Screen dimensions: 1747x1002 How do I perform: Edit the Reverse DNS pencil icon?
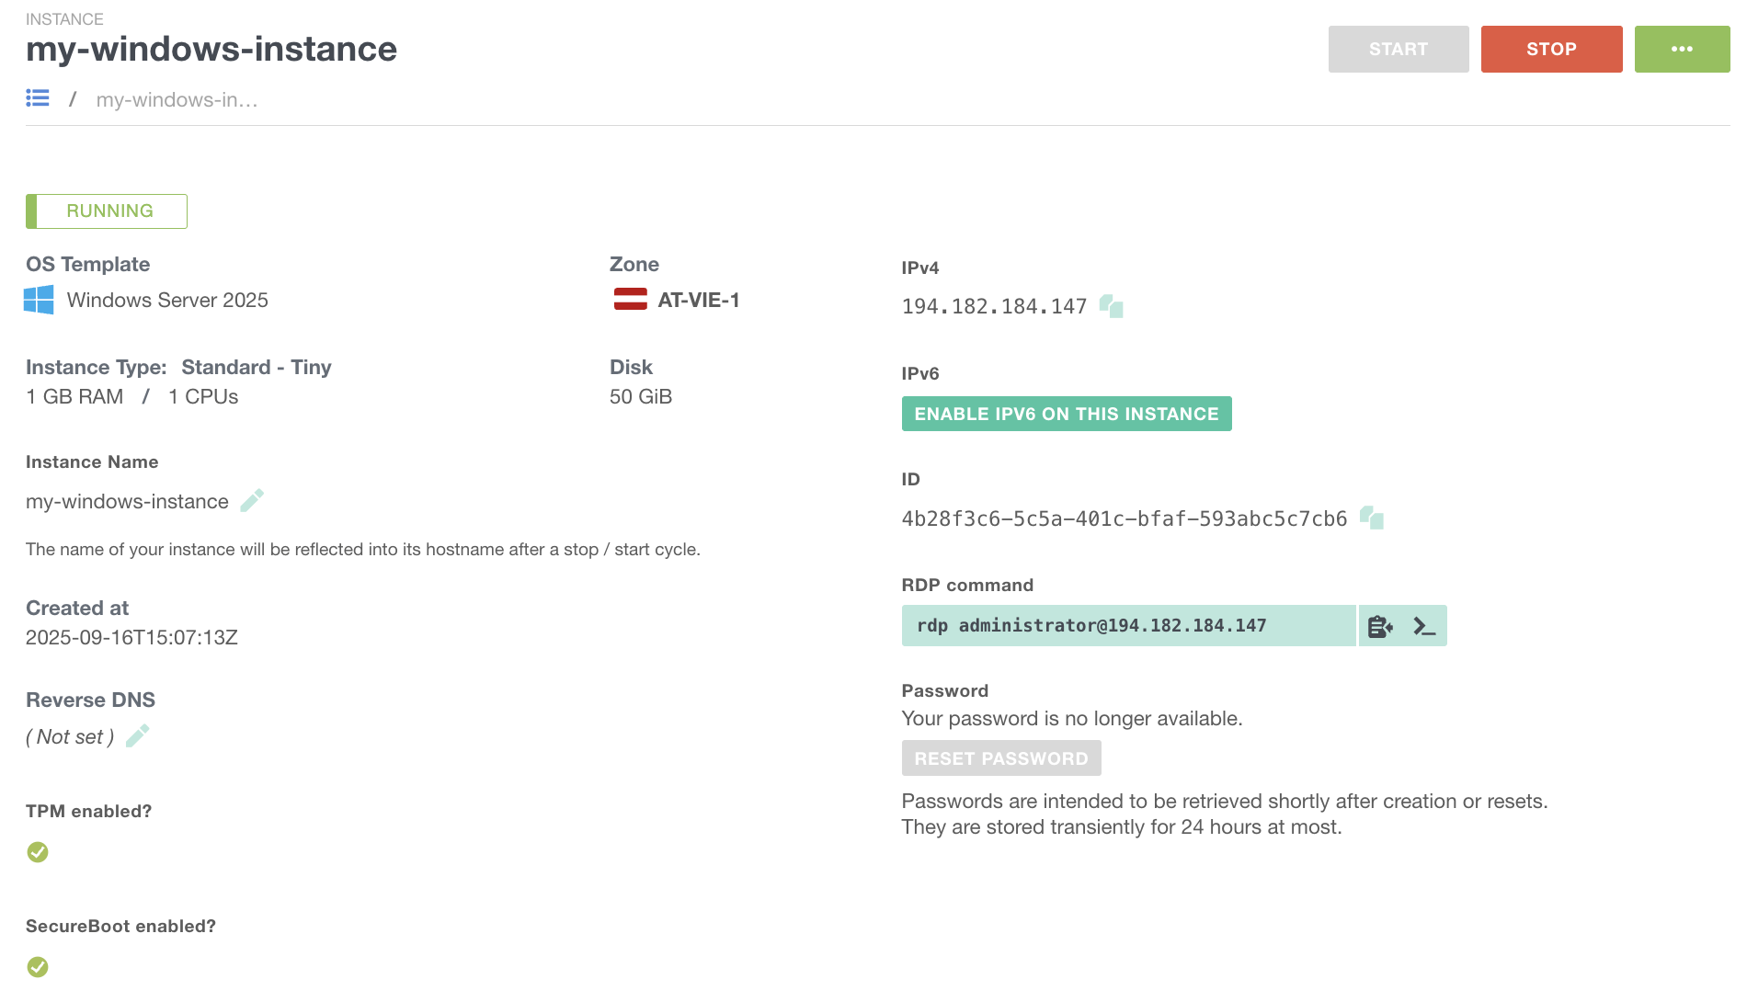[138, 736]
